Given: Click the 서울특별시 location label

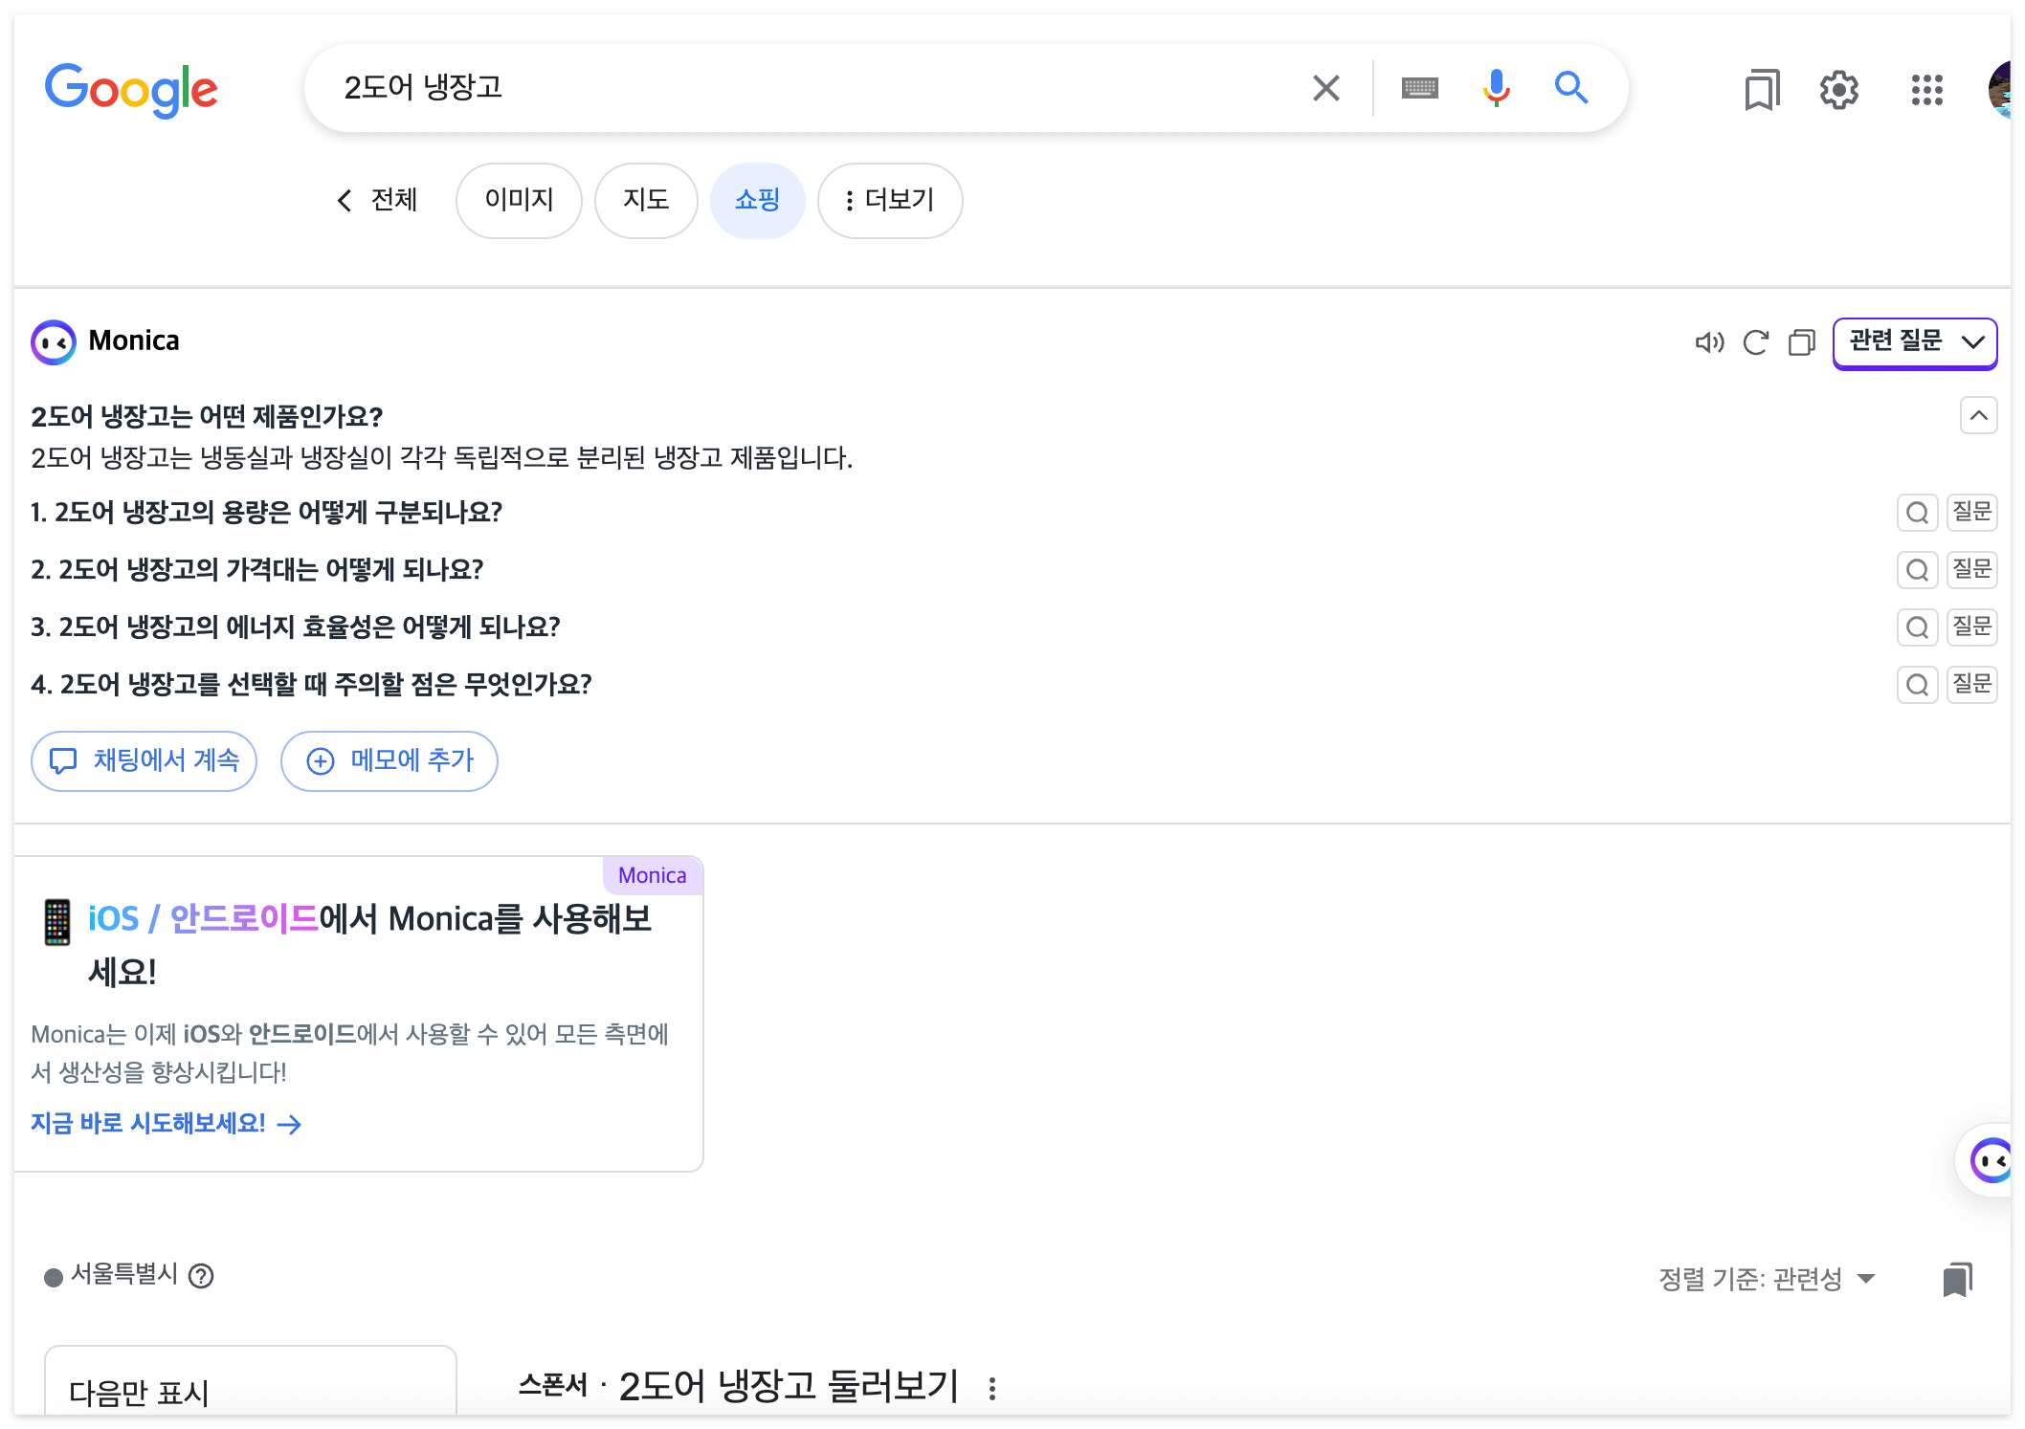Looking at the screenshot, I should pyautogui.click(x=123, y=1275).
